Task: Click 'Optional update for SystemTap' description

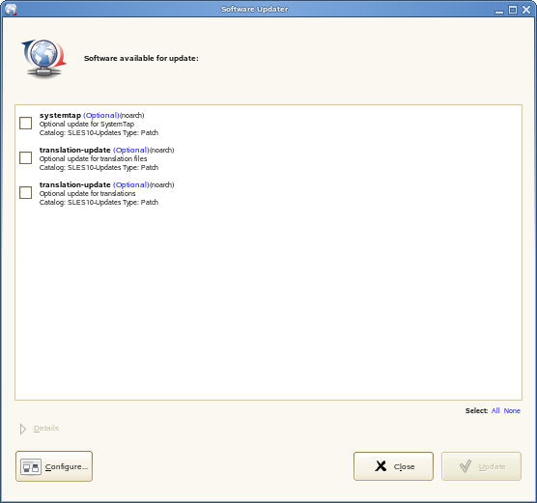Action: coord(87,124)
